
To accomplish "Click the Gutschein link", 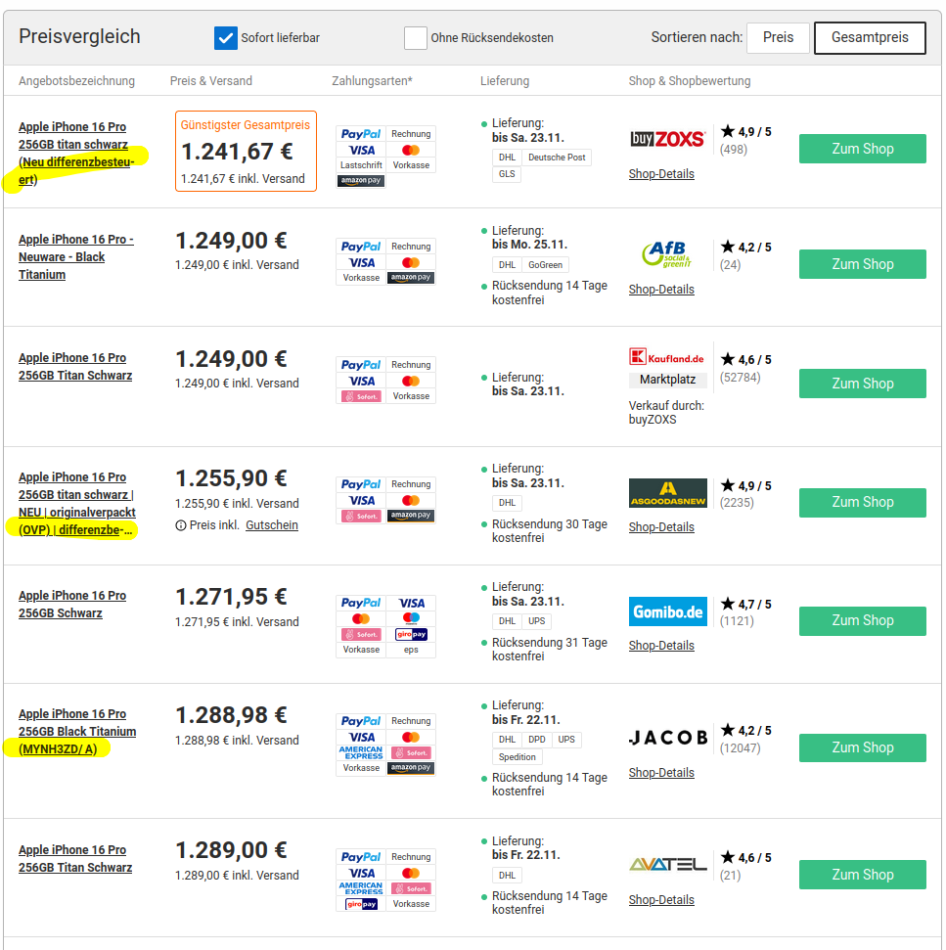I will point(272,525).
